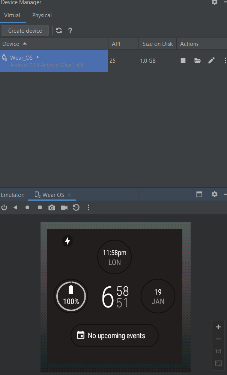Open Emulator panel settings gear

[x=214, y=194]
